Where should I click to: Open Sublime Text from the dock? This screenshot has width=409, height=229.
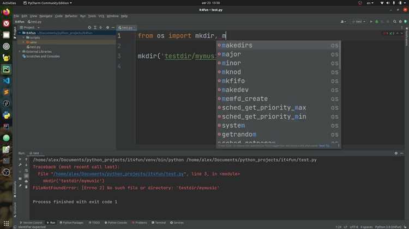(6, 92)
